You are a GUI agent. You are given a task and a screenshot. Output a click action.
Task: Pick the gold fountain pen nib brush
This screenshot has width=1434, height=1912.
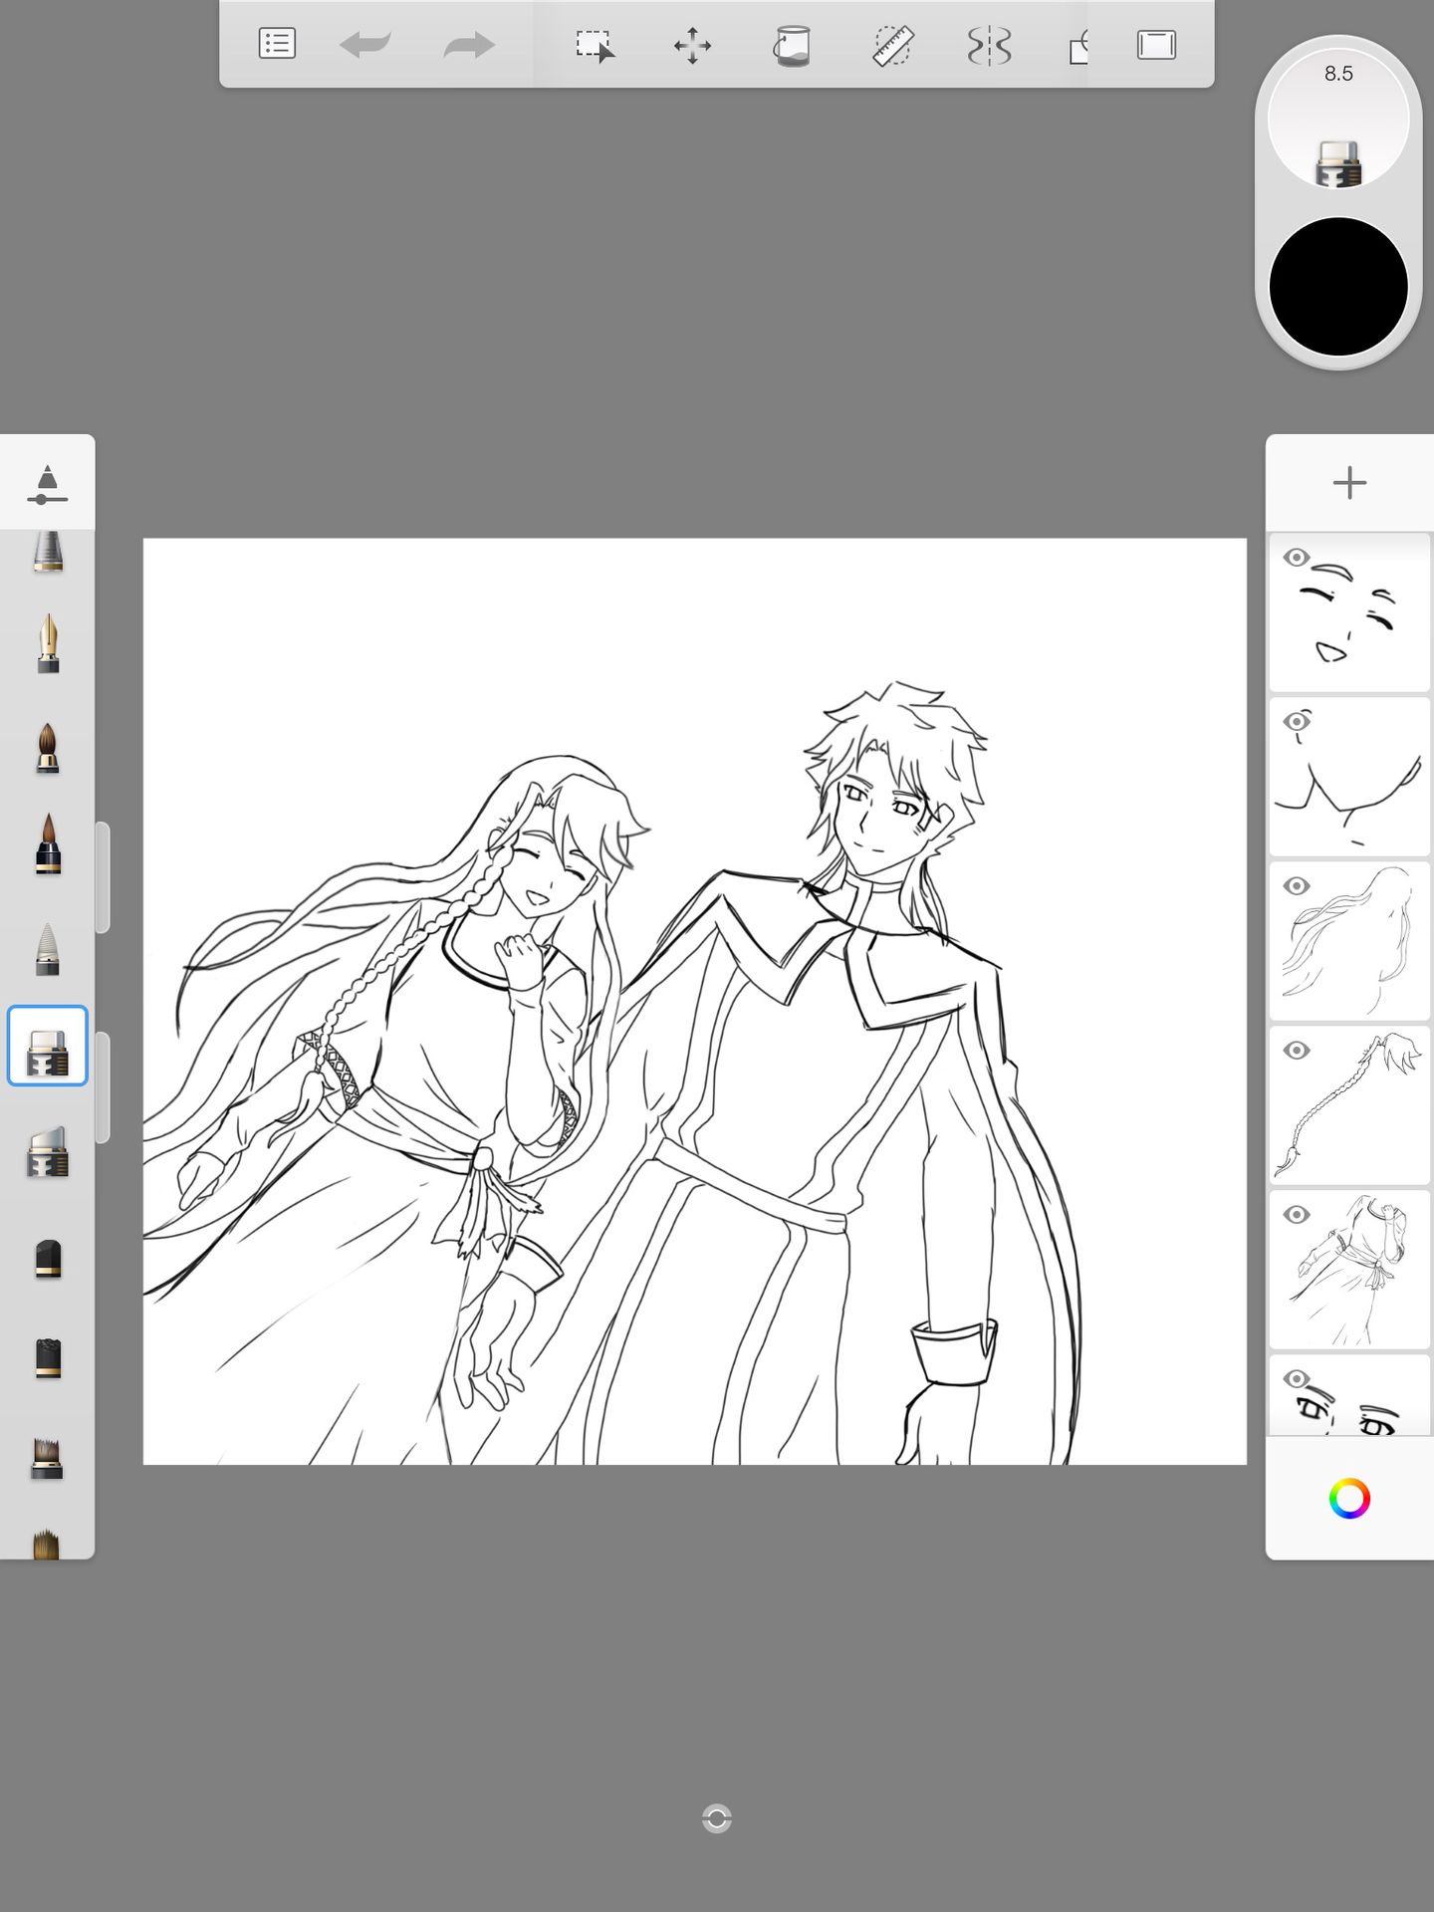click(47, 643)
